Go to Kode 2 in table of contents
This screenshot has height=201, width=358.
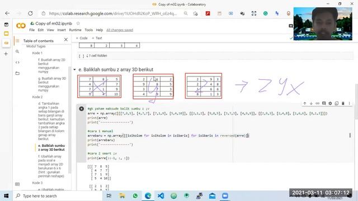37,97
